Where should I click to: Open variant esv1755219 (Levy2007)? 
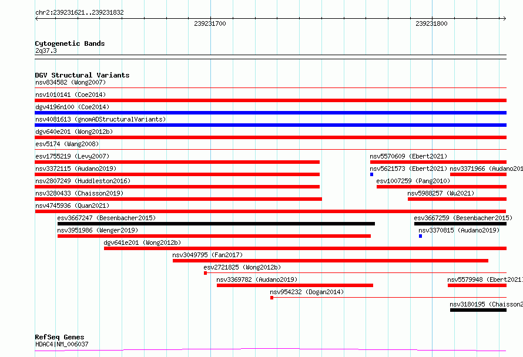point(72,156)
